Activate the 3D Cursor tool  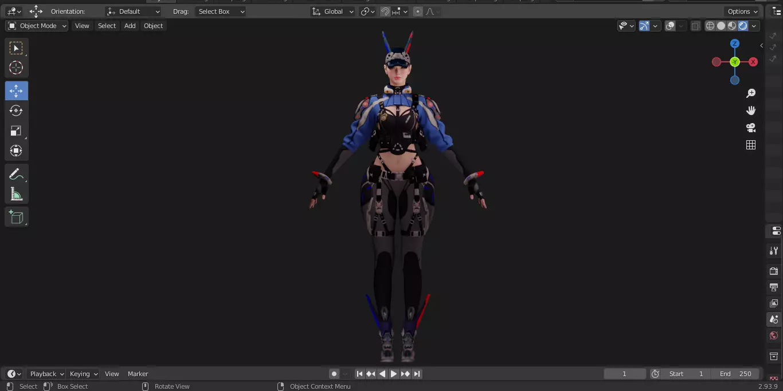click(x=16, y=68)
